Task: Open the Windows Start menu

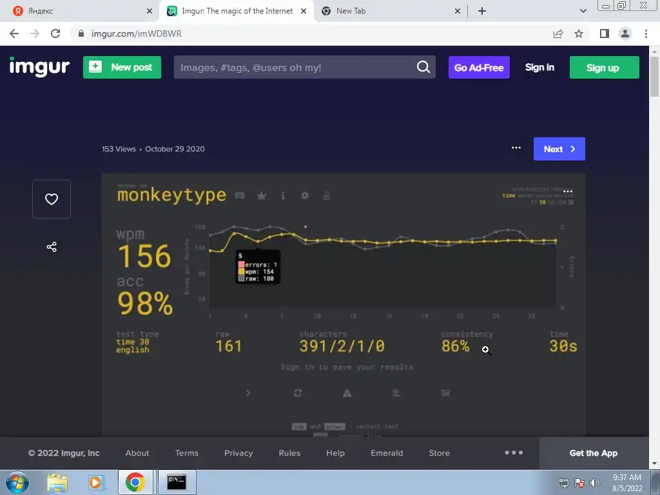Action: point(17,482)
